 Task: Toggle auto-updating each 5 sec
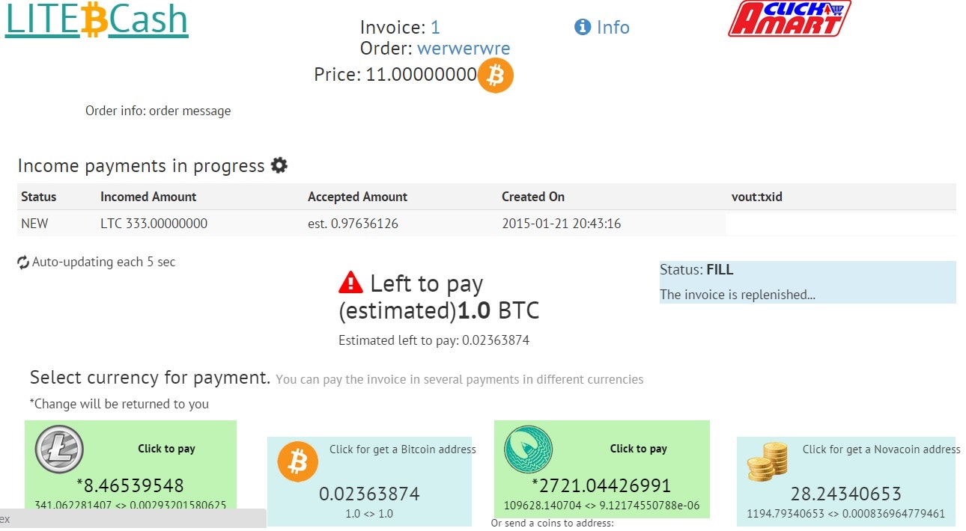pyautogui.click(x=97, y=262)
